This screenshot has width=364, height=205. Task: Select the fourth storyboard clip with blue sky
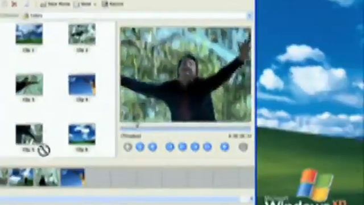(x=73, y=177)
